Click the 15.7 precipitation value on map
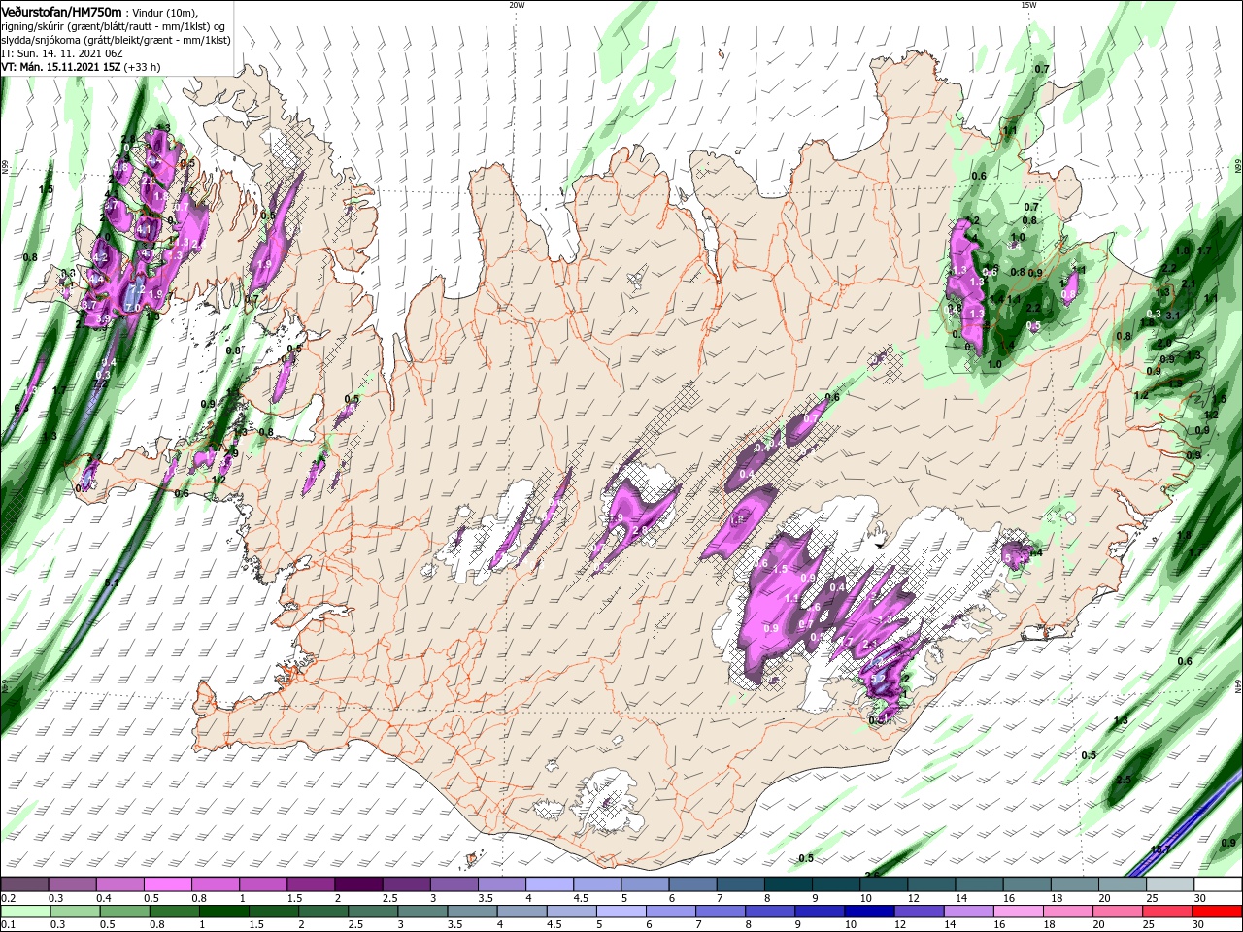Screen dimensions: 1243x932 1159,849
